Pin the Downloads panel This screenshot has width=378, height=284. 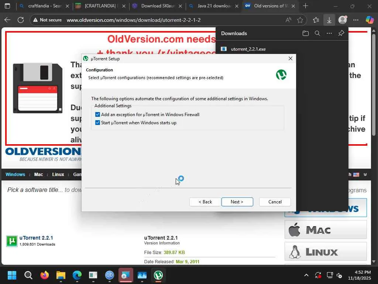[x=341, y=33]
